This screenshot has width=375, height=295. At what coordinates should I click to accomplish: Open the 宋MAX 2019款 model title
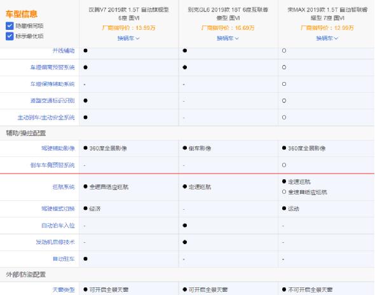[327, 13]
